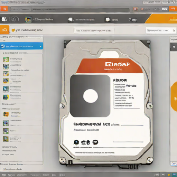Click the gray square with white circle on the drive
177x177 pixels.
[90, 96]
